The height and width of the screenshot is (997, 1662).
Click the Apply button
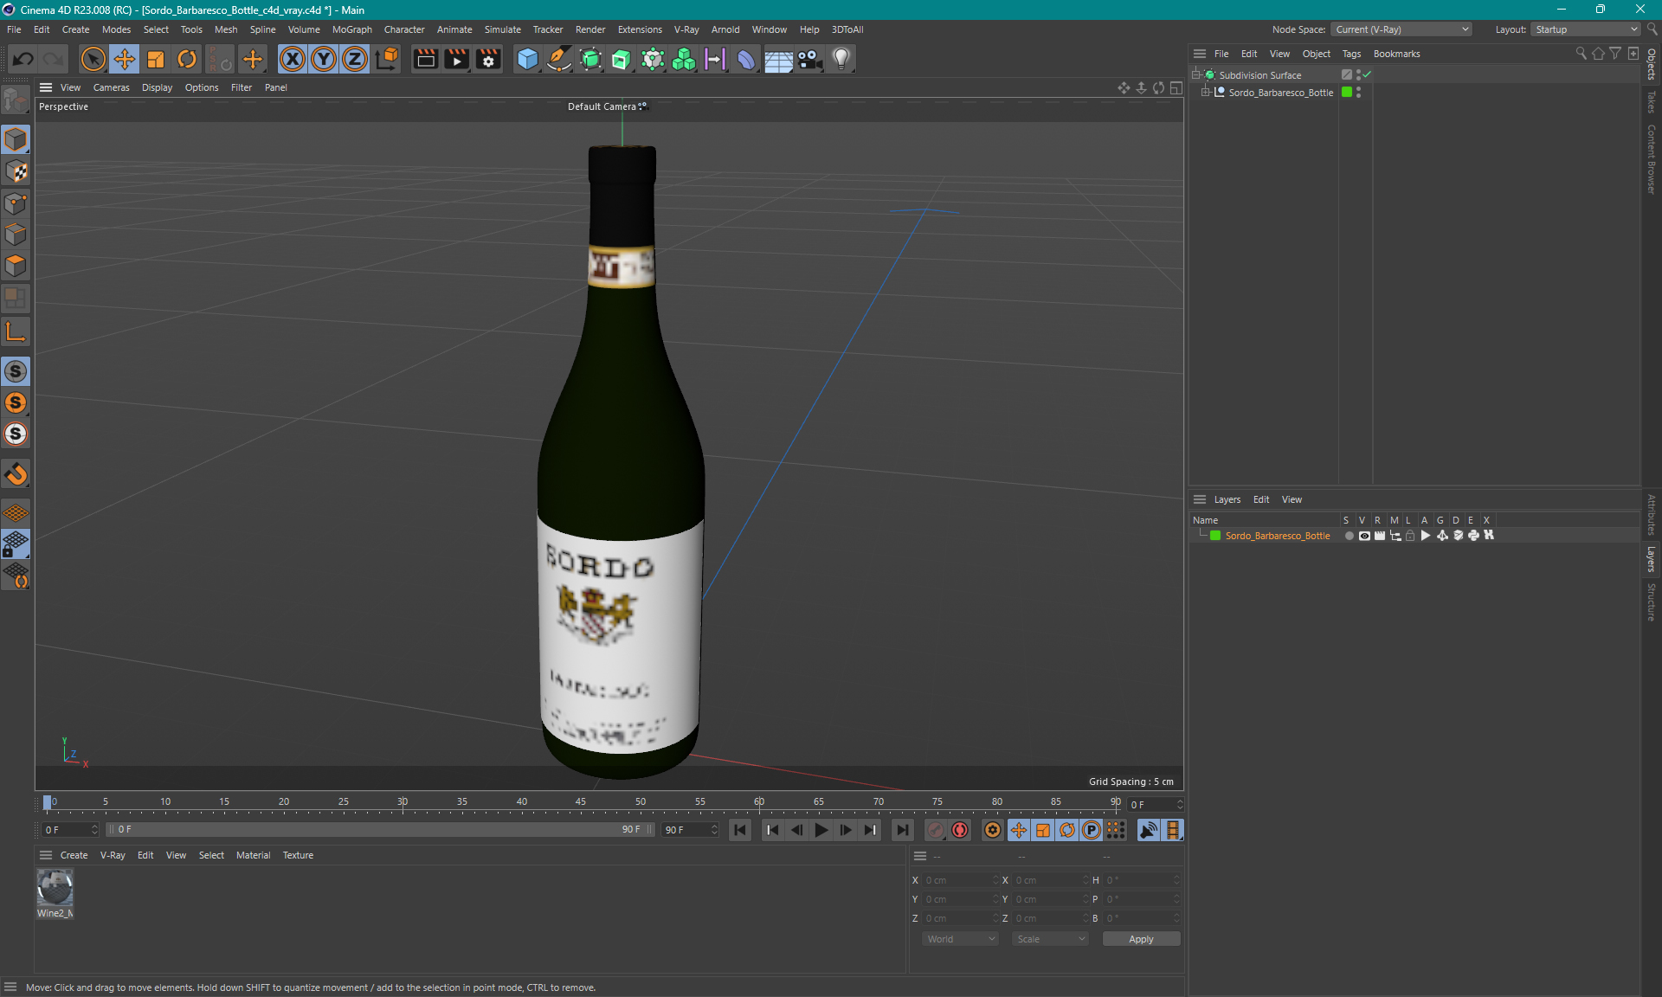(1141, 939)
